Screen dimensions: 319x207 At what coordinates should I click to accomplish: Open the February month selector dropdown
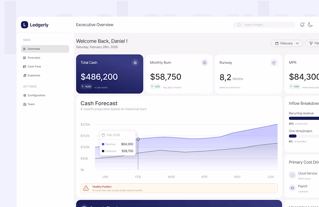(287, 43)
